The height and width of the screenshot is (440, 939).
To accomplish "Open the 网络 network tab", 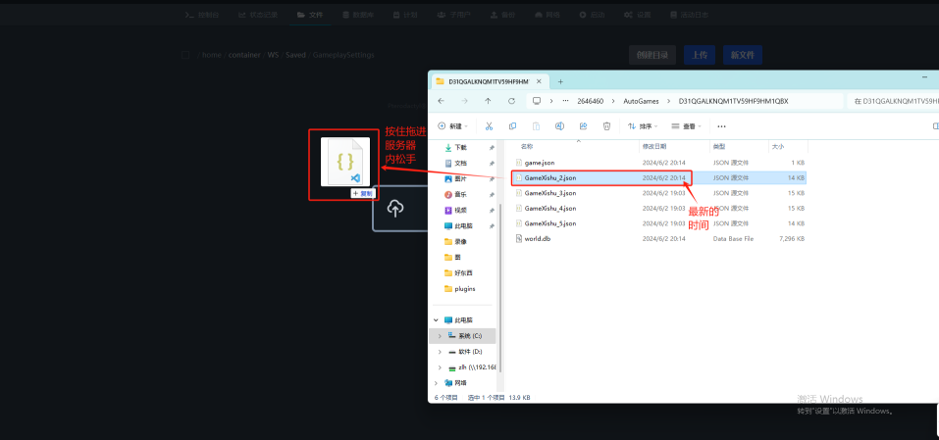I will click(548, 15).
